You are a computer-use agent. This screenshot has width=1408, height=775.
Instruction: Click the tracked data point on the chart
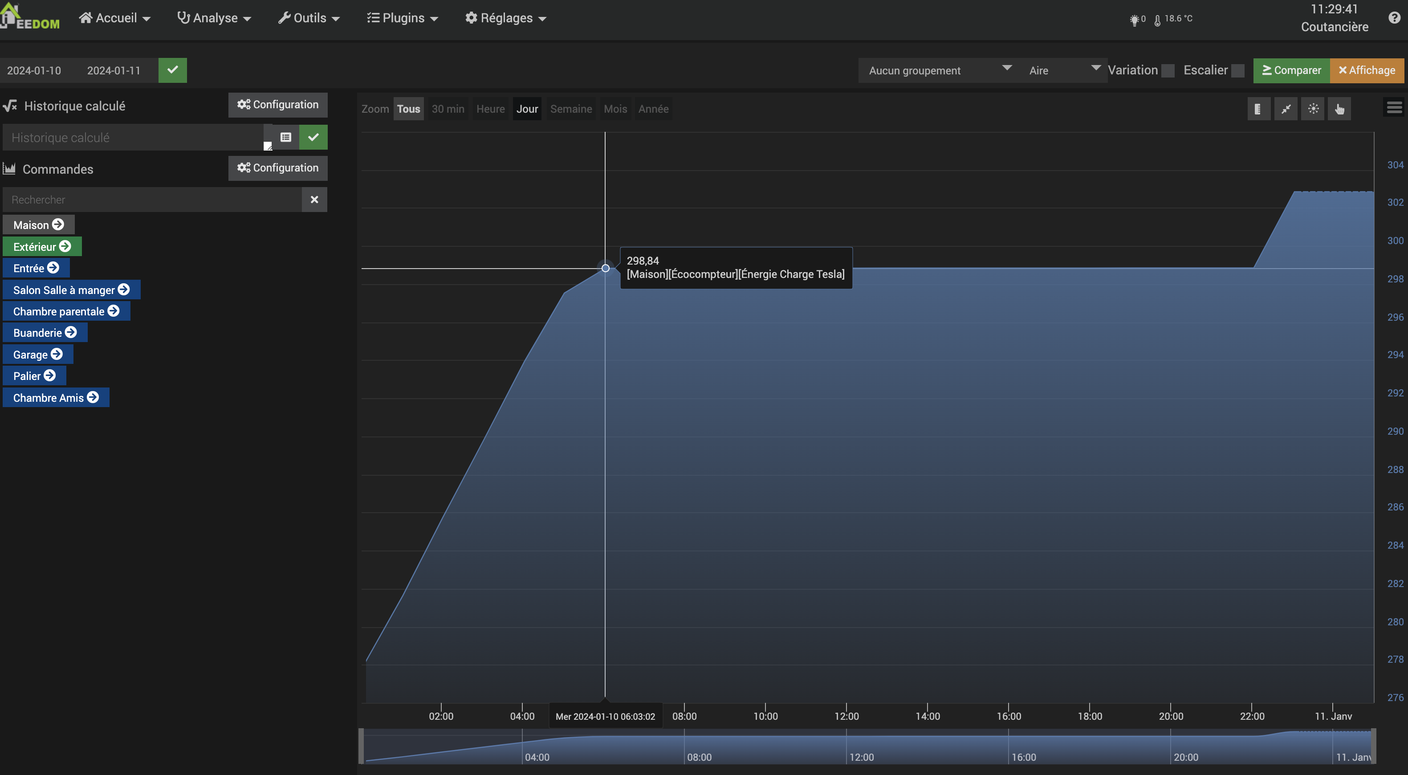(x=605, y=268)
